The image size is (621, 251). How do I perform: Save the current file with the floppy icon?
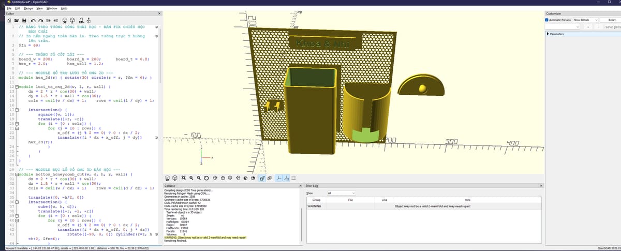click(x=24, y=20)
